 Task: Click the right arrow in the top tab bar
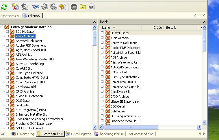199,16
